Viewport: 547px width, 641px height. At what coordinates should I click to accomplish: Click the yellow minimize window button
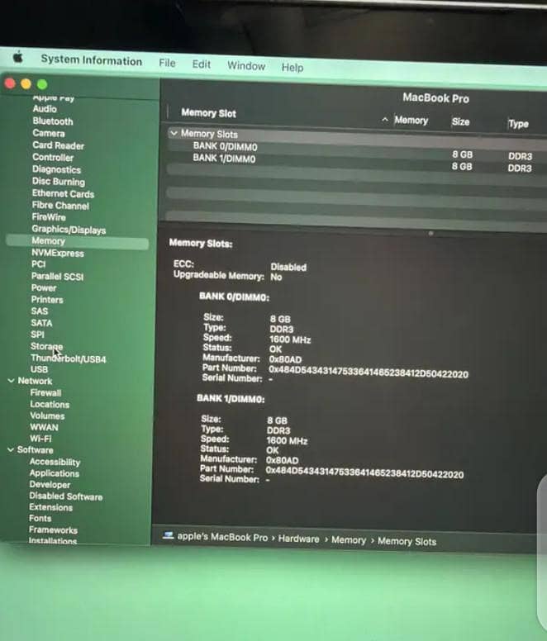tap(26, 83)
